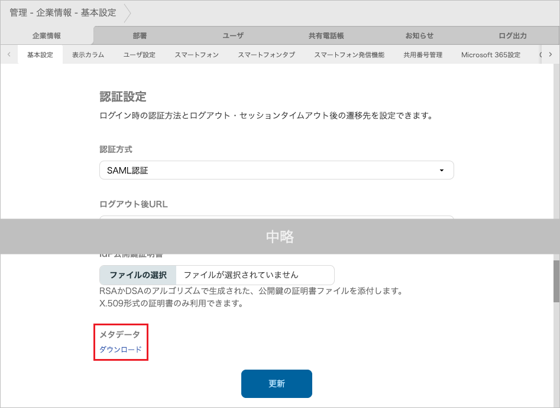Viewport: 560px width, 408px height.
Task: Select the 共用番号管理 sub-tab
Action: point(423,55)
